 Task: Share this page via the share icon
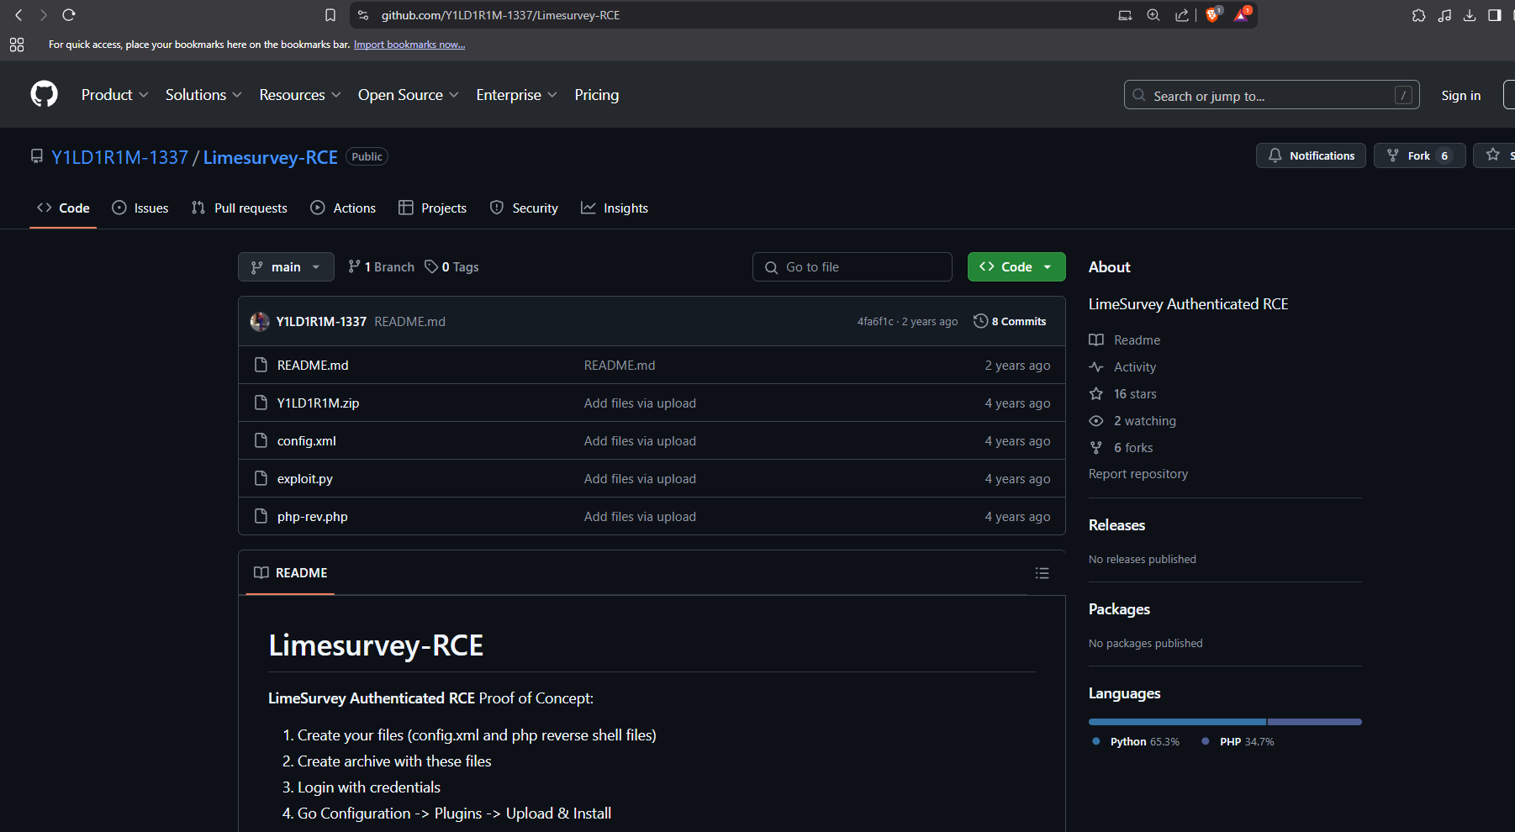[x=1182, y=15]
